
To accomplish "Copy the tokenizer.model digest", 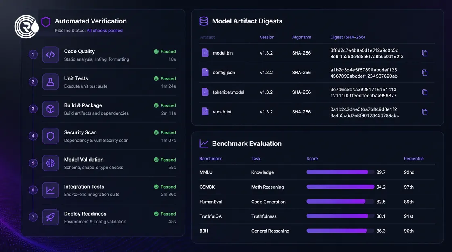I will 425,92.
